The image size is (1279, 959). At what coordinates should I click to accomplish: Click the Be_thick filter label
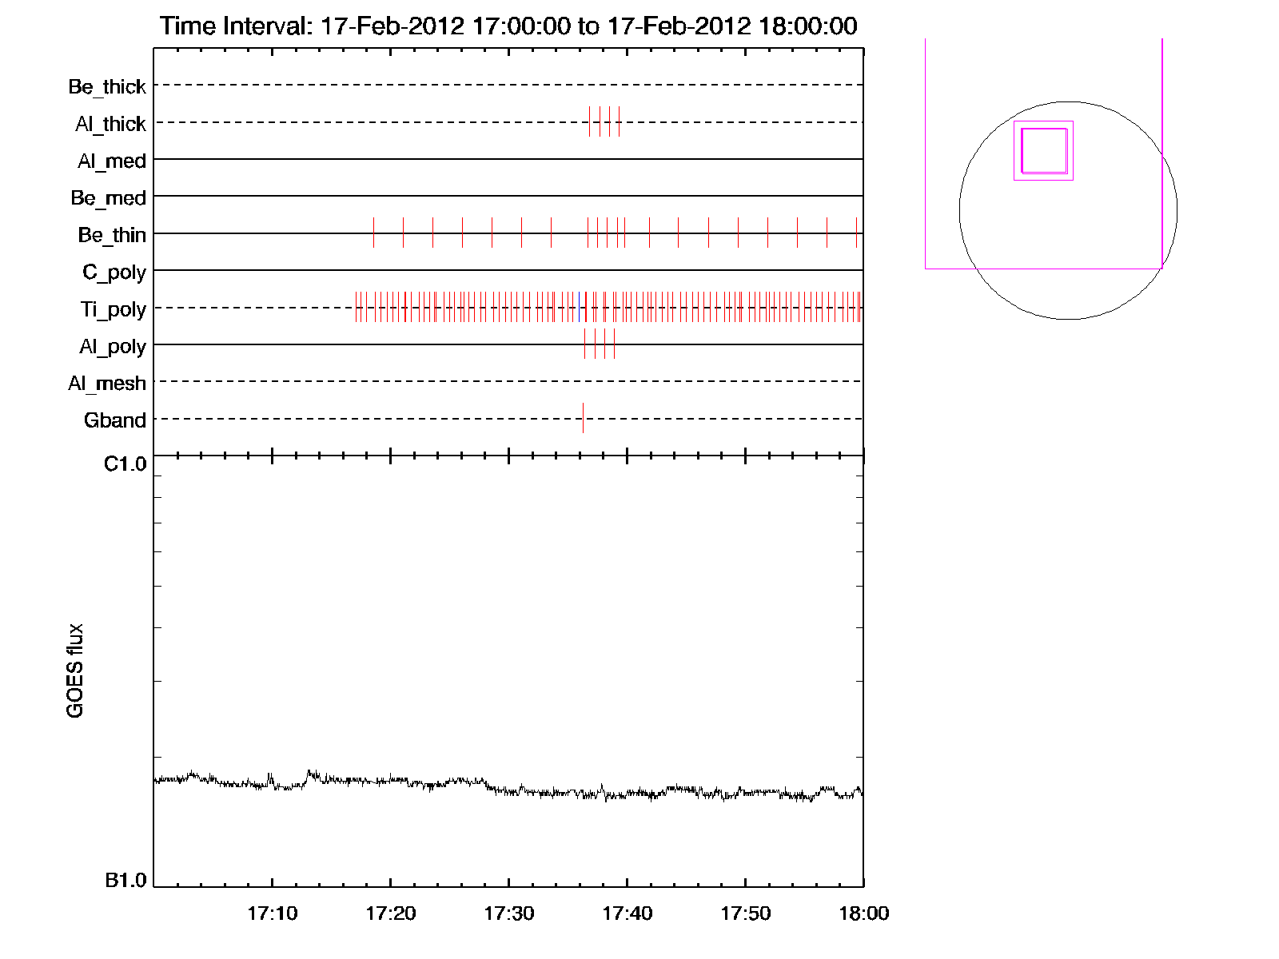pos(107,86)
